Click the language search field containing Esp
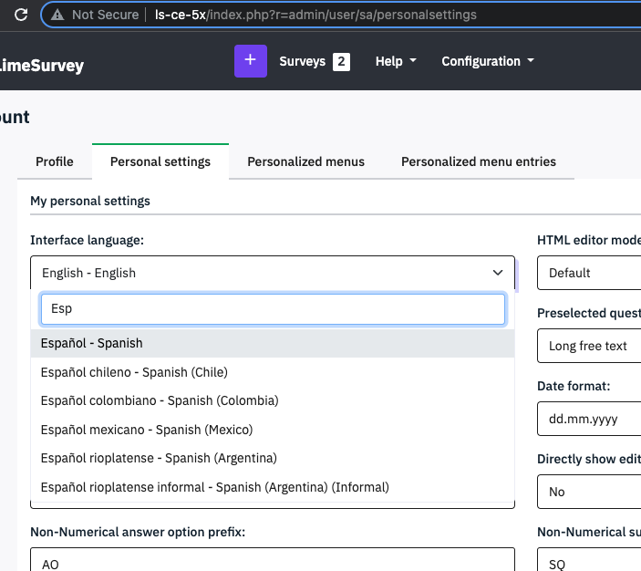Viewport: 641px width, 571px height. [x=273, y=309]
